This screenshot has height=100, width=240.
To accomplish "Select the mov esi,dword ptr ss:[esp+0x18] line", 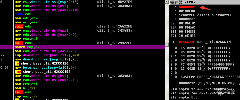I will pyautogui.click(x=47, y=2).
